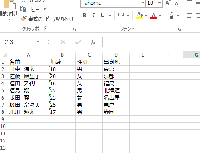Click the formula bar Enter checkmark icon
Screen dimensions: 200x153
point(78,42)
